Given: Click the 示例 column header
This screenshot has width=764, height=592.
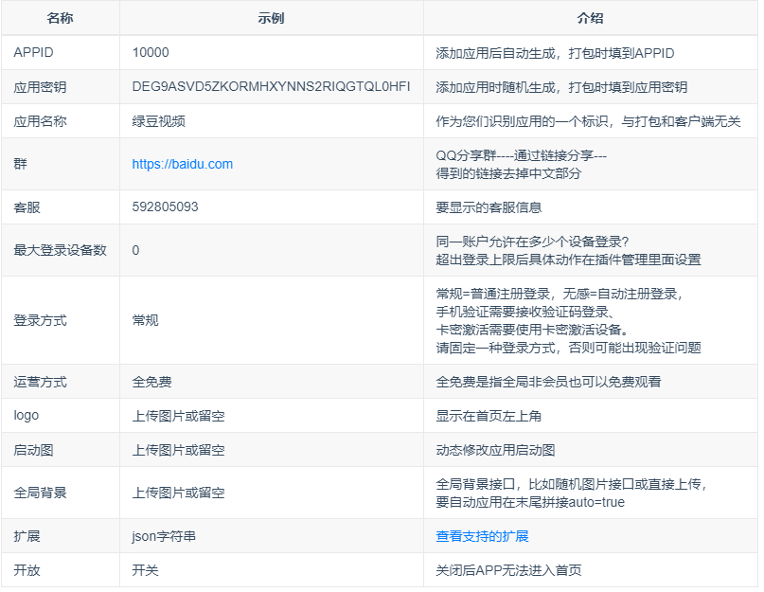Looking at the screenshot, I should [x=272, y=18].
